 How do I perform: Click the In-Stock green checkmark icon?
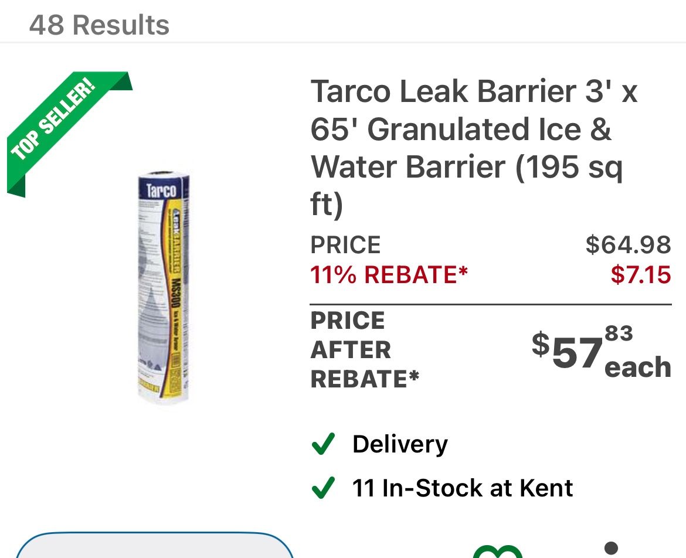pyautogui.click(x=323, y=488)
